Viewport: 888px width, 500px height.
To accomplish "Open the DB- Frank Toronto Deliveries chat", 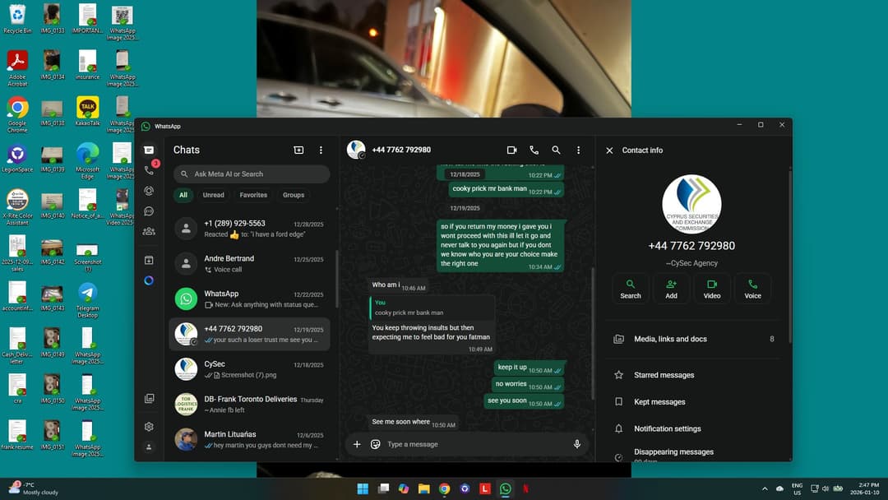I will [x=249, y=405].
